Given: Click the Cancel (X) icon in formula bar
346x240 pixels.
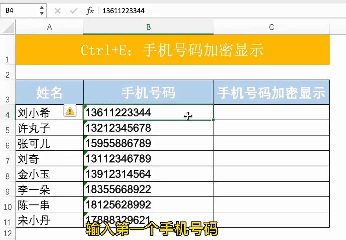Looking at the screenshot, I should pyautogui.click(x=57, y=11).
